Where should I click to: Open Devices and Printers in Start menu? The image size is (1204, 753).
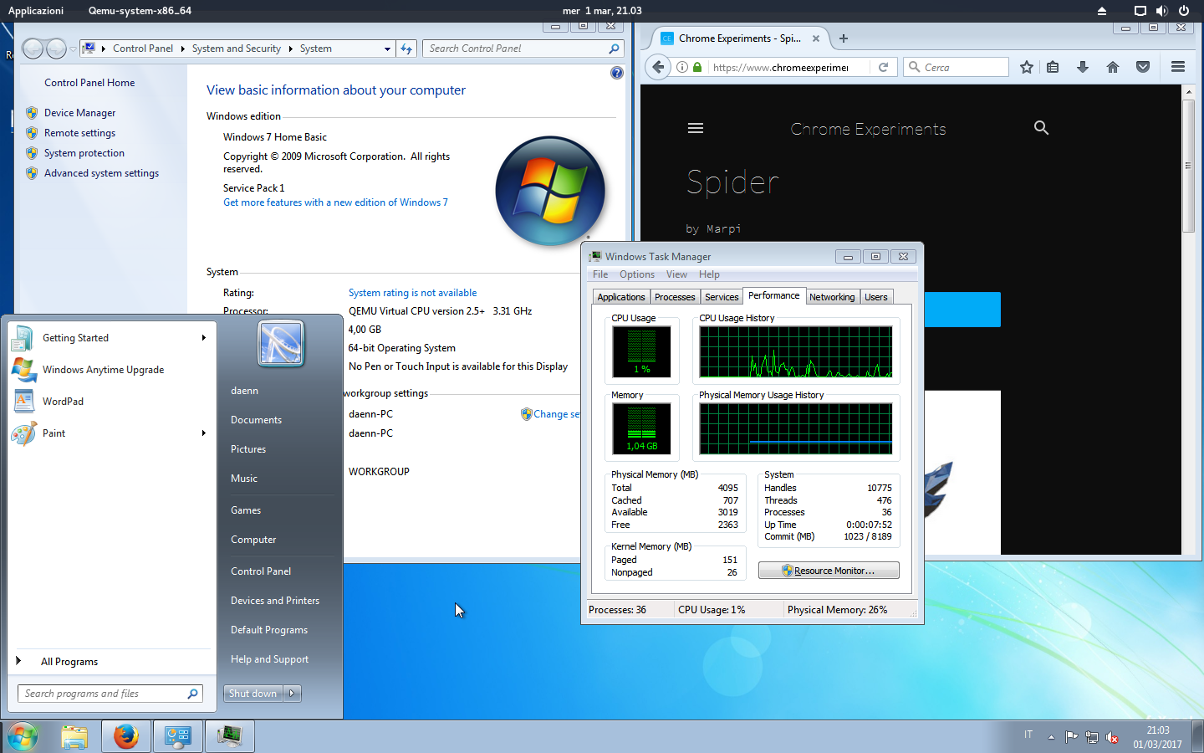coord(275,601)
